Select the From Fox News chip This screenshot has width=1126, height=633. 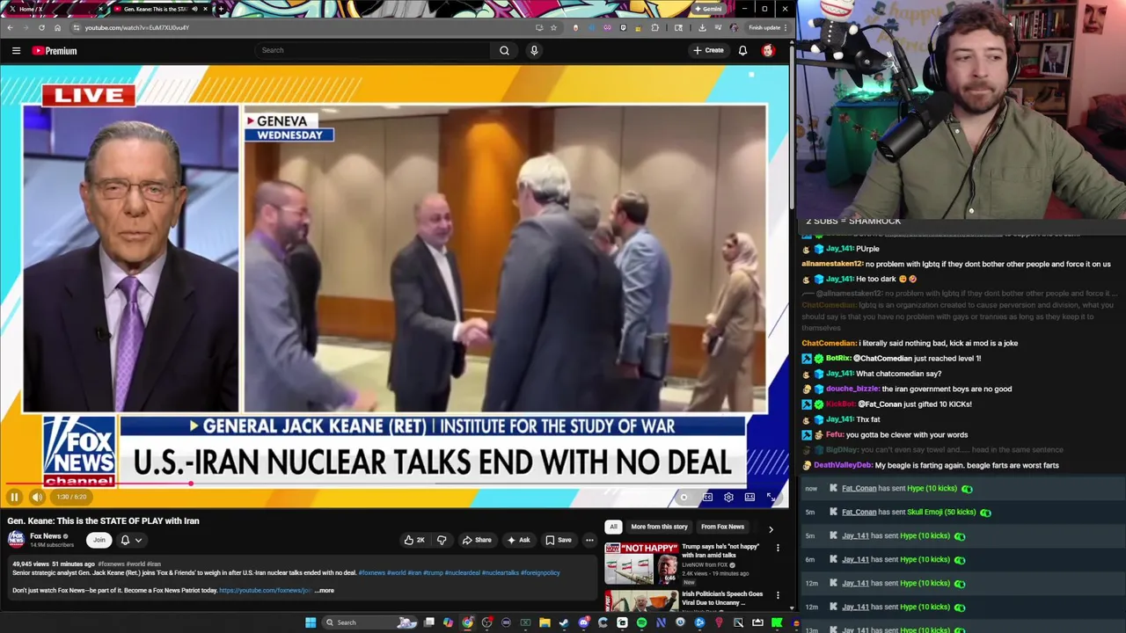tap(722, 527)
